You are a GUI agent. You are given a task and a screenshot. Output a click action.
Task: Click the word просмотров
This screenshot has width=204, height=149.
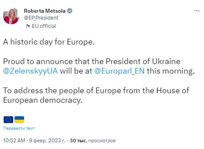102,140
